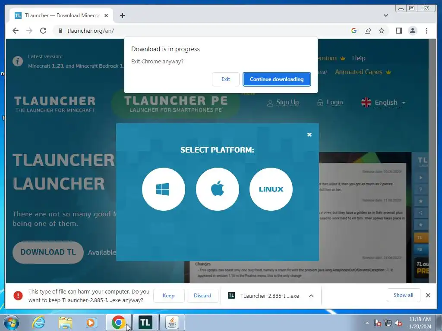The image size is (442, 331).
Task: Open Windows Start menu
Action: [x=12, y=322]
